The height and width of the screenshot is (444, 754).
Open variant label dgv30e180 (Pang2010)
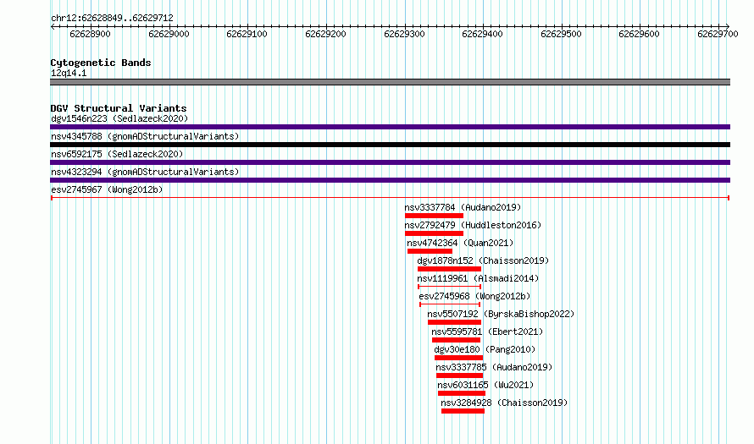(485, 349)
